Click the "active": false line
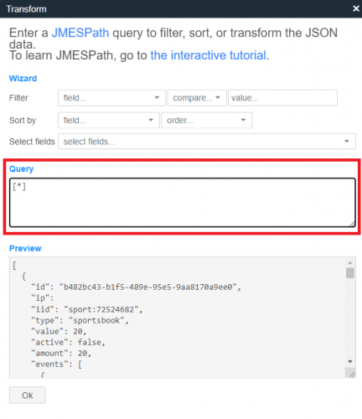Image resolution: width=362 pixels, height=419 pixels. pyautogui.click(x=68, y=342)
